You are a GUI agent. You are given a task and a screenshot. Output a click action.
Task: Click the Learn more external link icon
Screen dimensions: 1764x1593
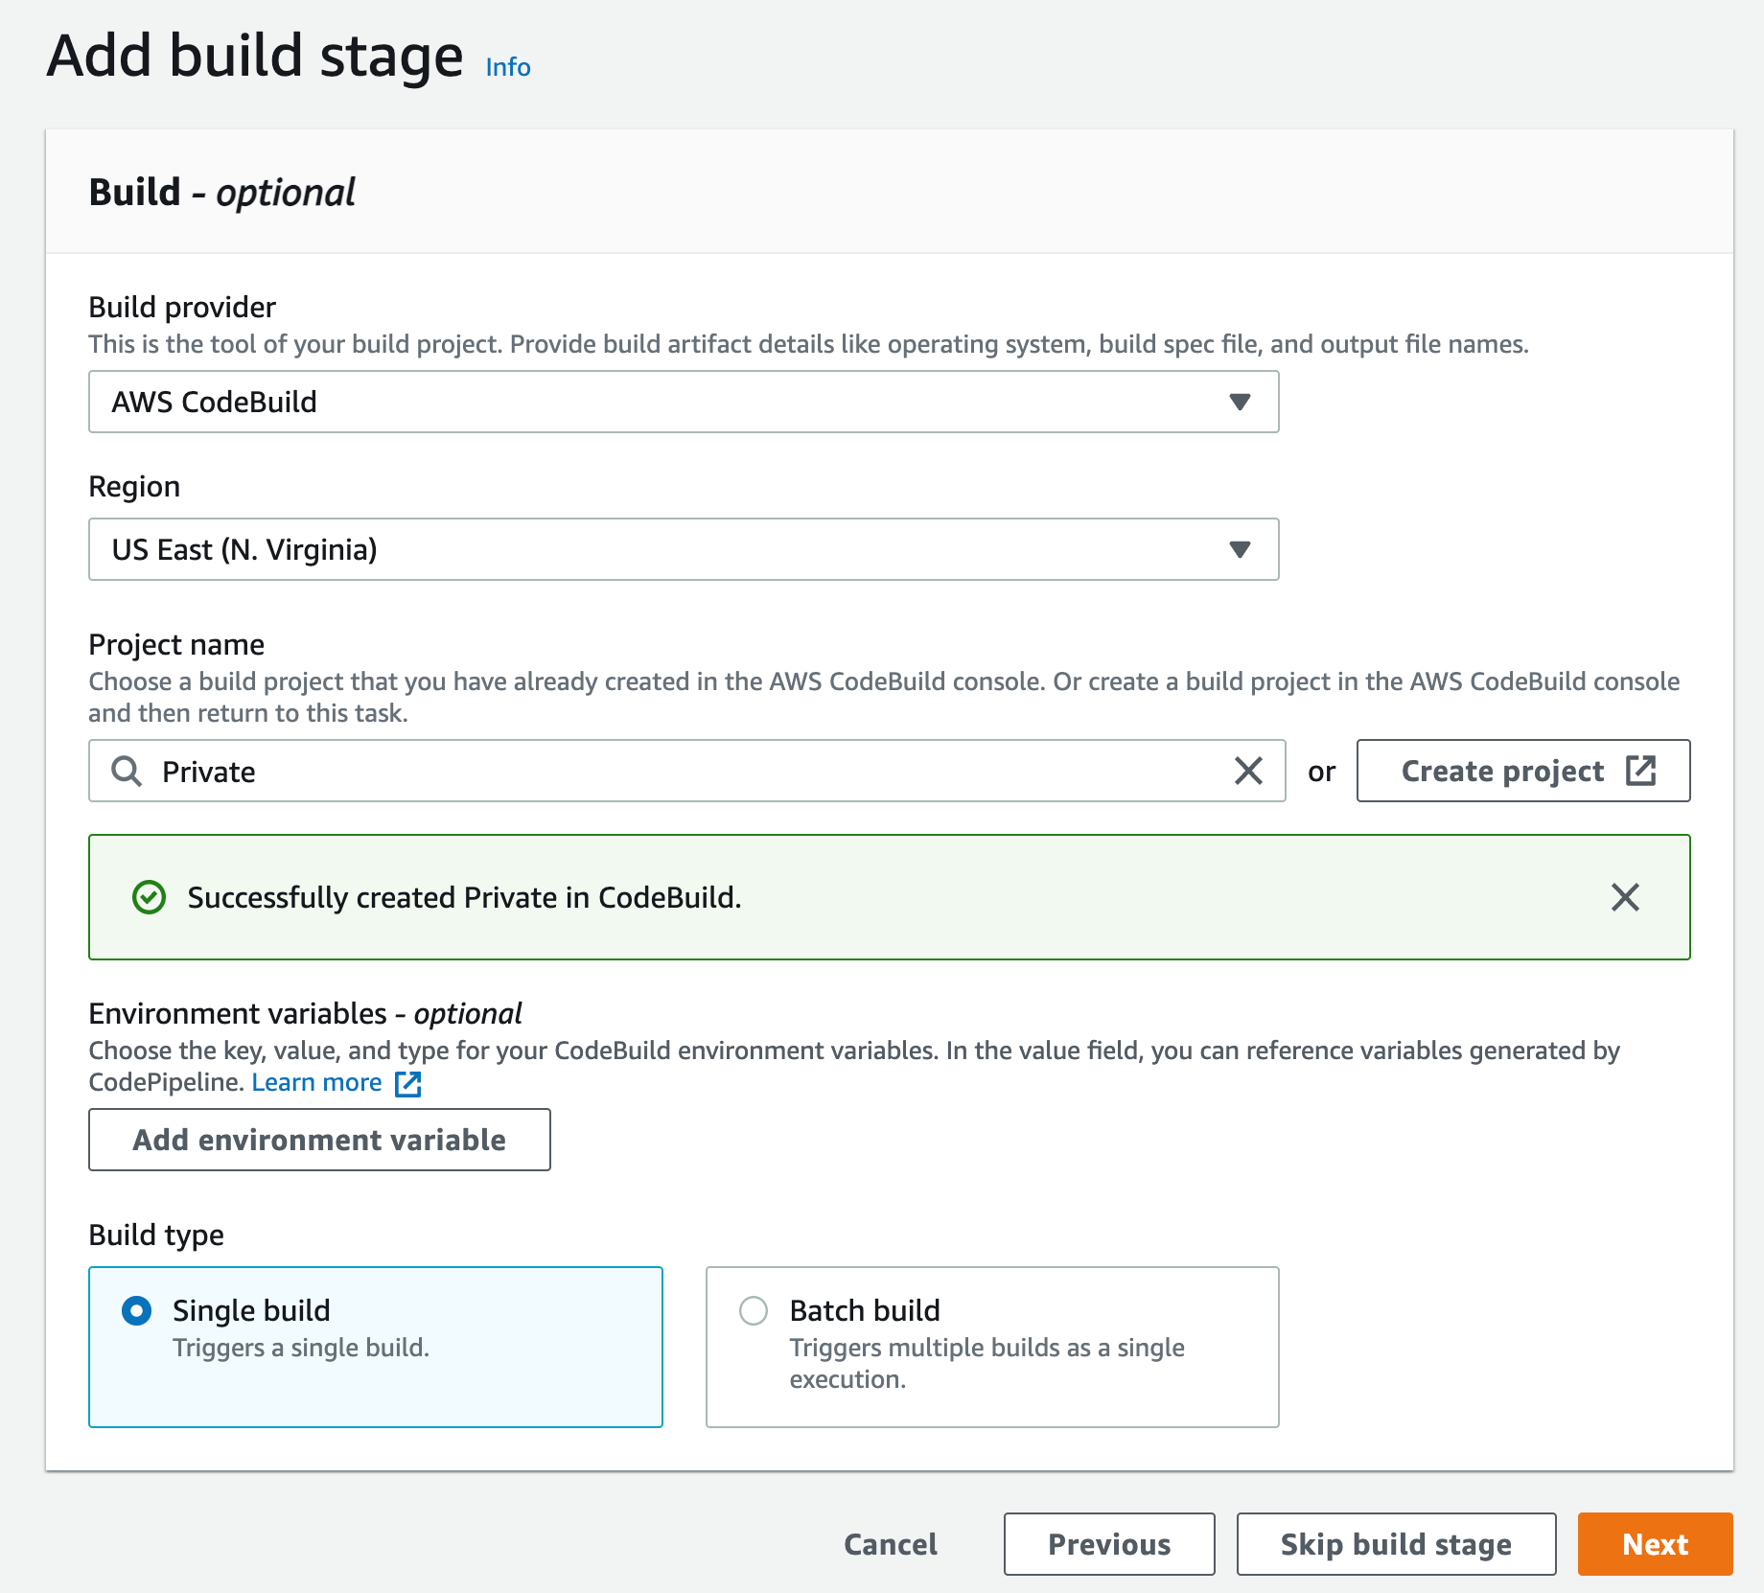pyautogui.click(x=408, y=1083)
